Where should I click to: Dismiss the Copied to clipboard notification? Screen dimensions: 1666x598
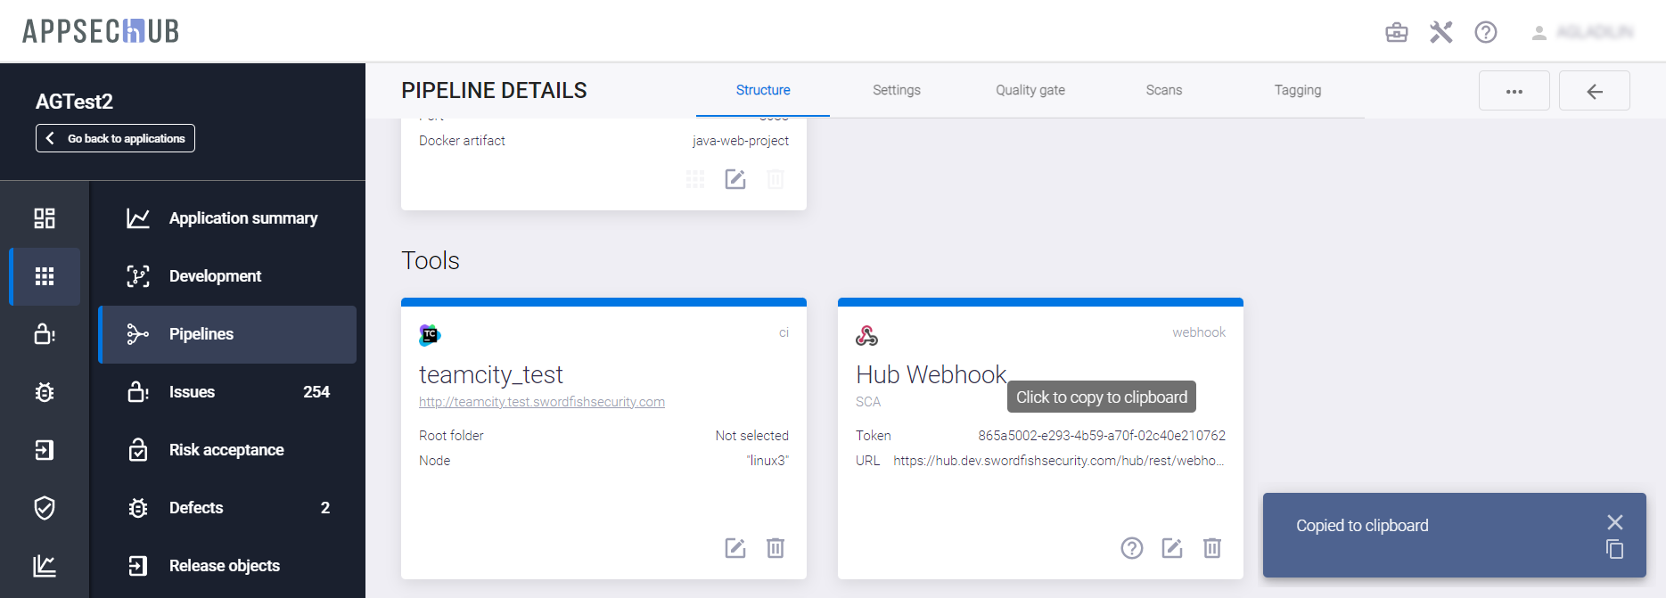click(x=1614, y=522)
